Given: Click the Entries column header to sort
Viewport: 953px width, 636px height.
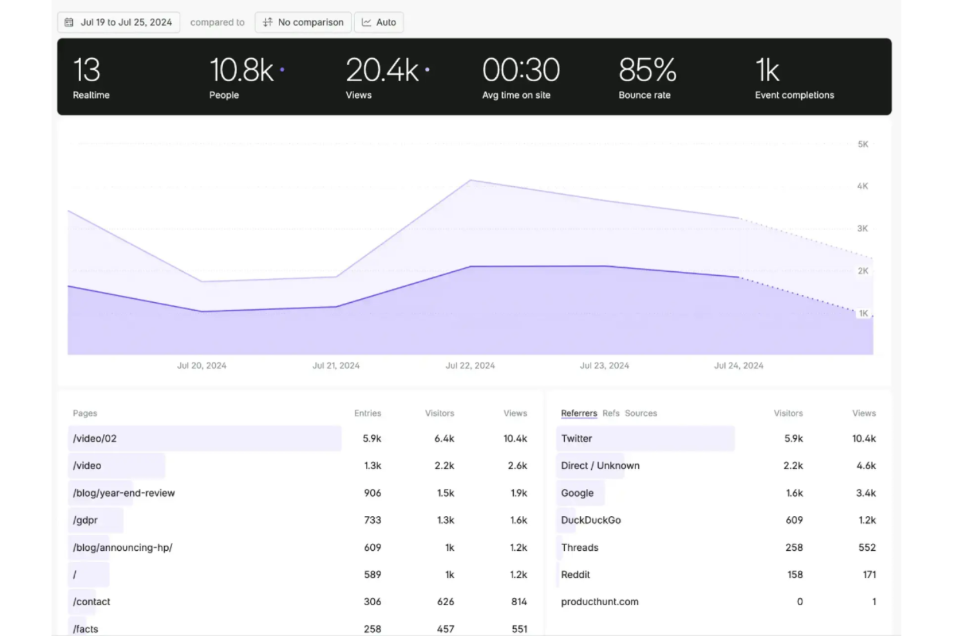Looking at the screenshot, I should (368, 413).
